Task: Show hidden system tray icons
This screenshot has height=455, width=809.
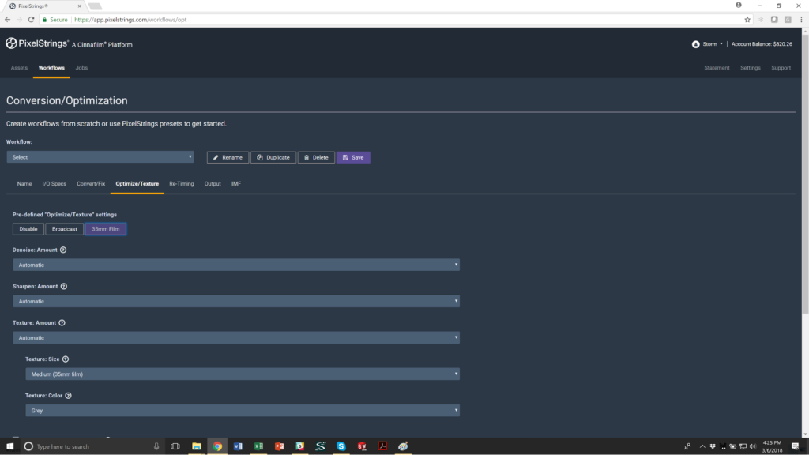Action: coord(702,446)
